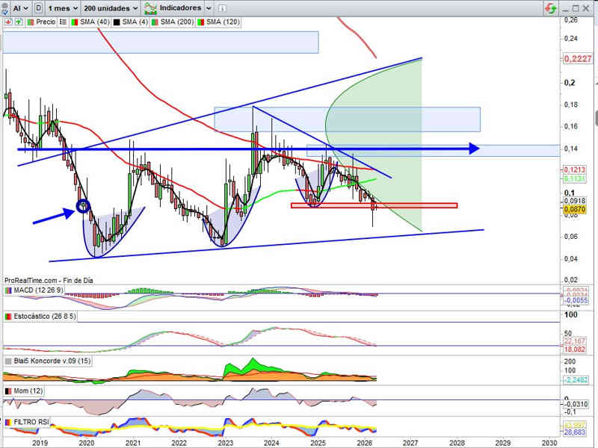Click the SMA (40) indicator label
Viewport: 598px width, 448px height.
[x=93, y=22]
